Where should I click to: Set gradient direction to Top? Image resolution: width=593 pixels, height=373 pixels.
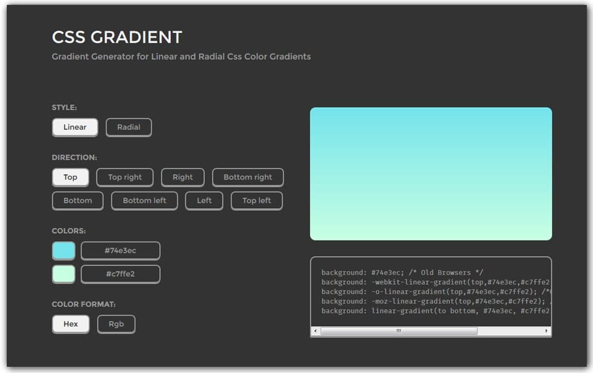[x=70, y=177]
